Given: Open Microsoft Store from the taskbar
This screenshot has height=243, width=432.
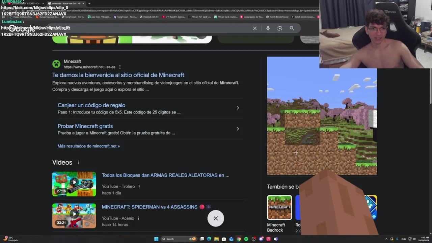Looking at the screenshot, I should (x=224, y=239).
